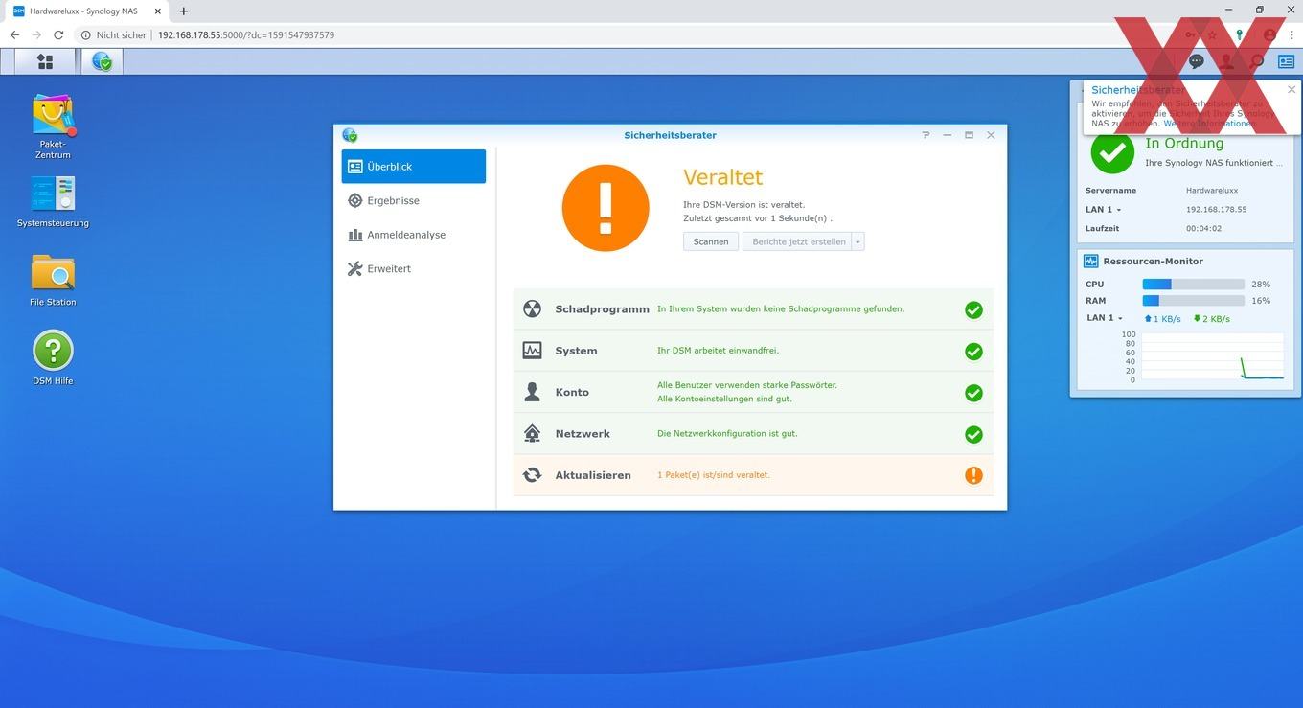This screenshot has height=708, width=1303.
Task: Click the Konto person icon
Action: [532, 392]
